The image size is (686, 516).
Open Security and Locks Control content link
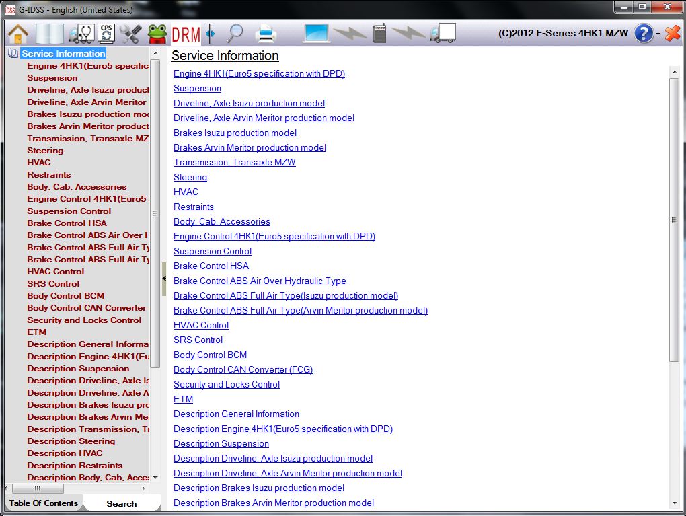point(226,385)
